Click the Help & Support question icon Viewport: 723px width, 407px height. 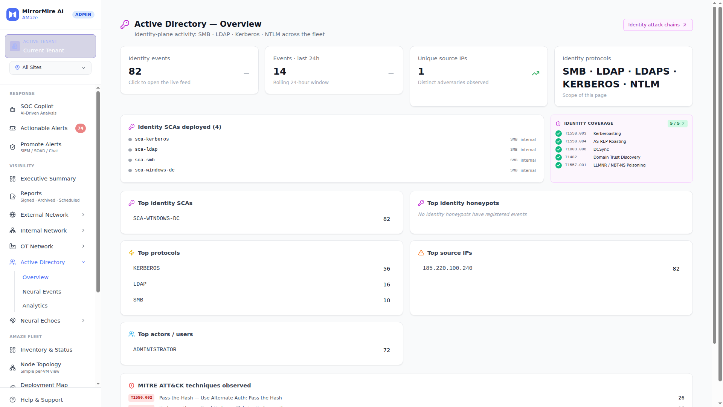tap(12, 400)
